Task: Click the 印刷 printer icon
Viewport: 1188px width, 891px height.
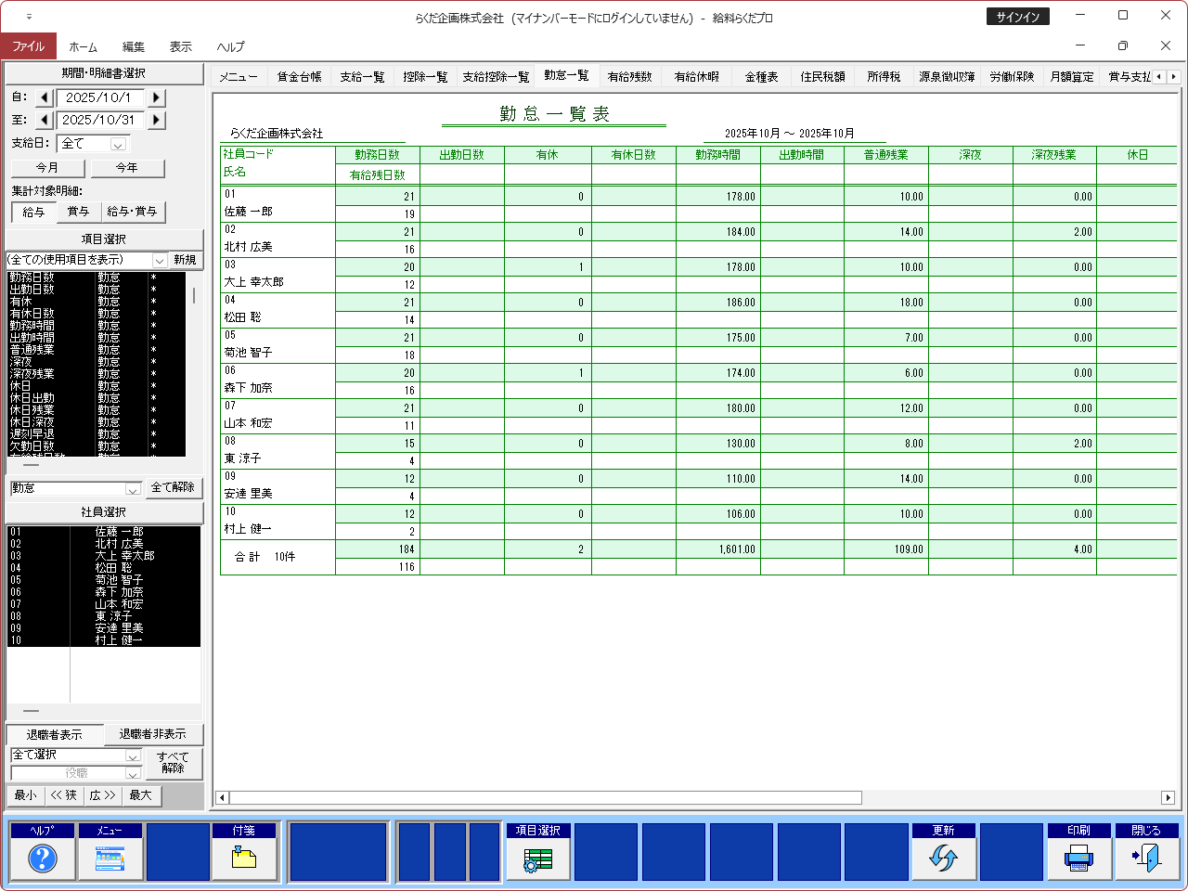Action: tap(1078, 859)
